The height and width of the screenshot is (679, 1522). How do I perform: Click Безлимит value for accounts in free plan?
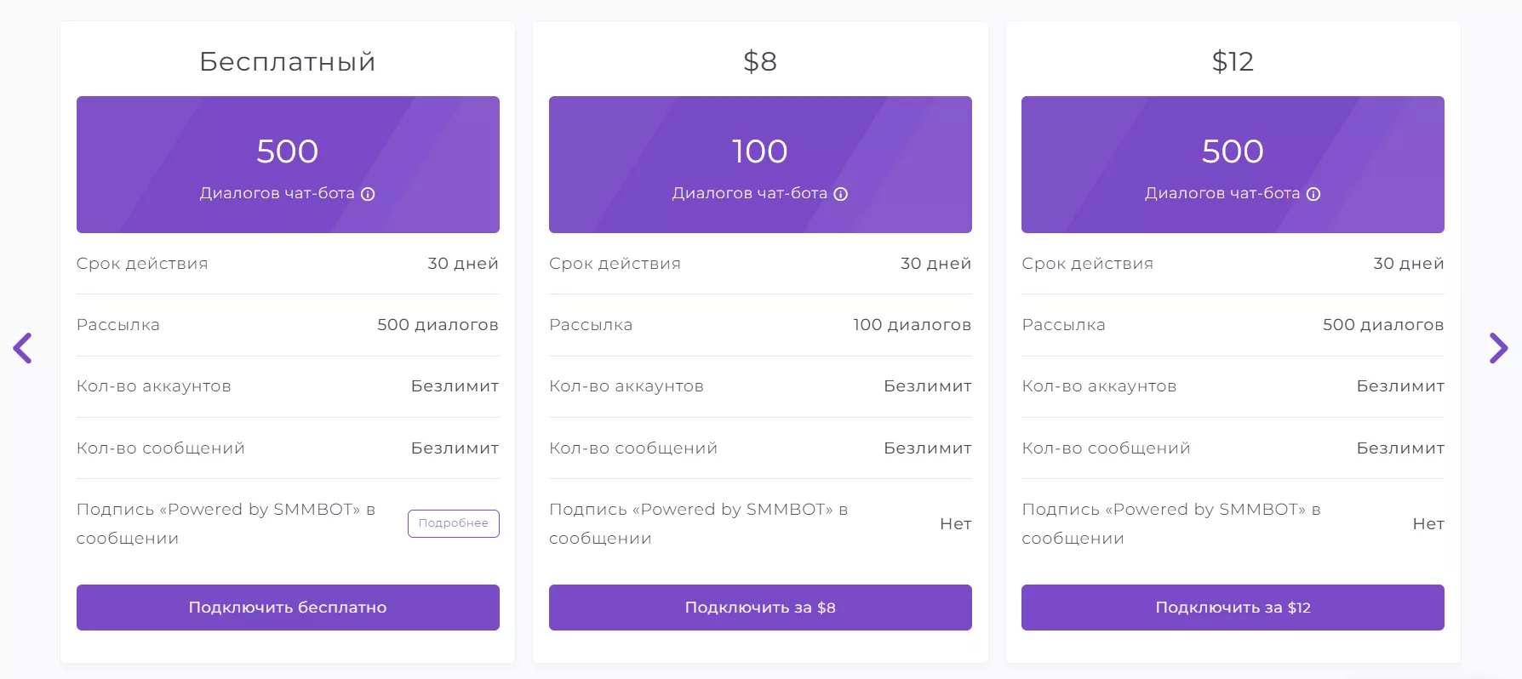[454, 385]
